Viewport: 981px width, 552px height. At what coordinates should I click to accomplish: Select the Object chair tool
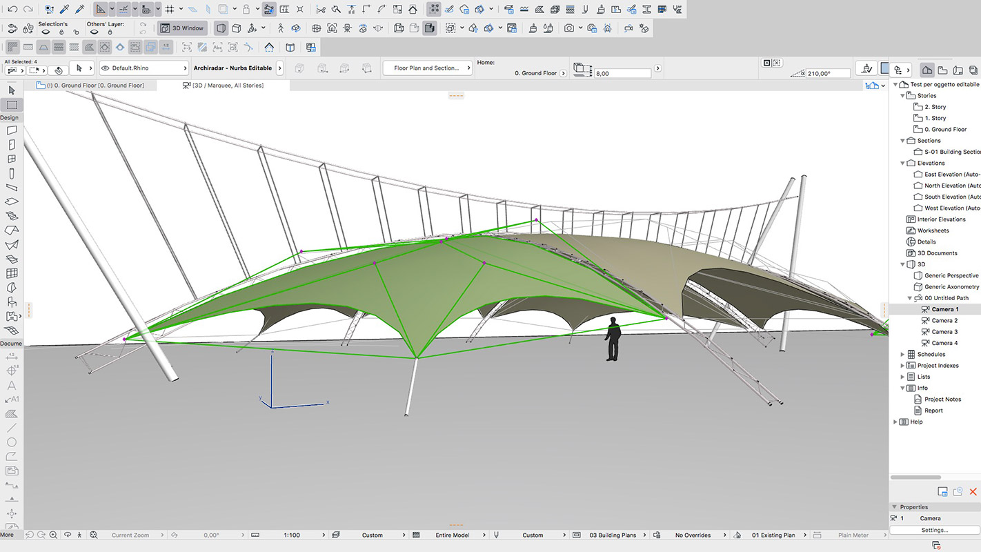12,302
